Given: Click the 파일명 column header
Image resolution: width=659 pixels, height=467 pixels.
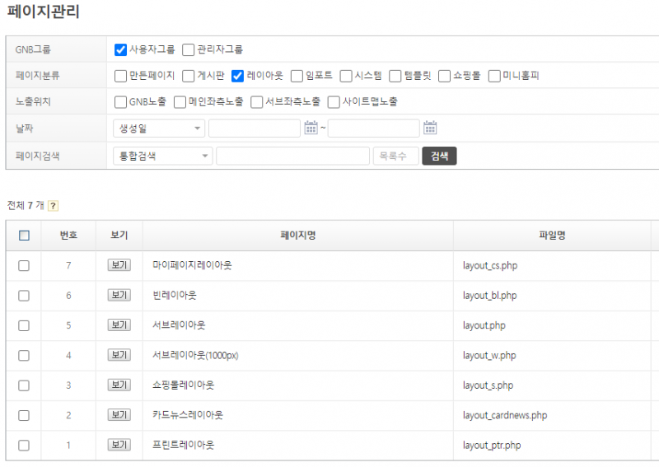Looking at the screenshot, I should point(549,236).
